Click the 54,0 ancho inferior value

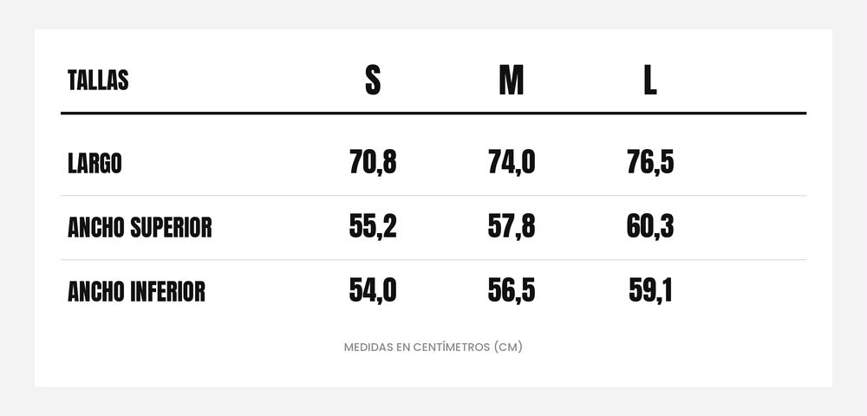coord(373,290)
